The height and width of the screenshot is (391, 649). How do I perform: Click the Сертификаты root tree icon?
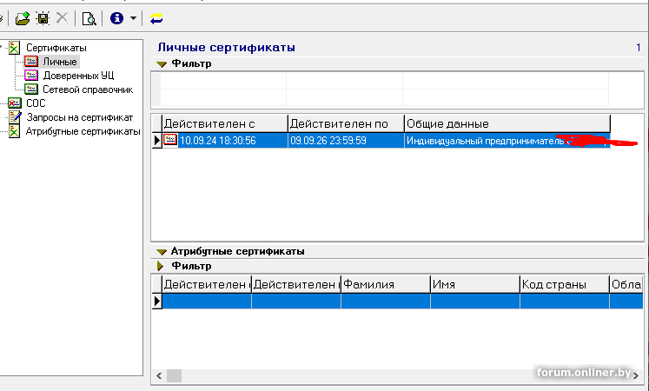coord(15,48)
